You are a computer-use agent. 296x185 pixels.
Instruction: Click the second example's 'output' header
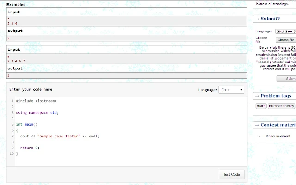[x=15, y=68]
